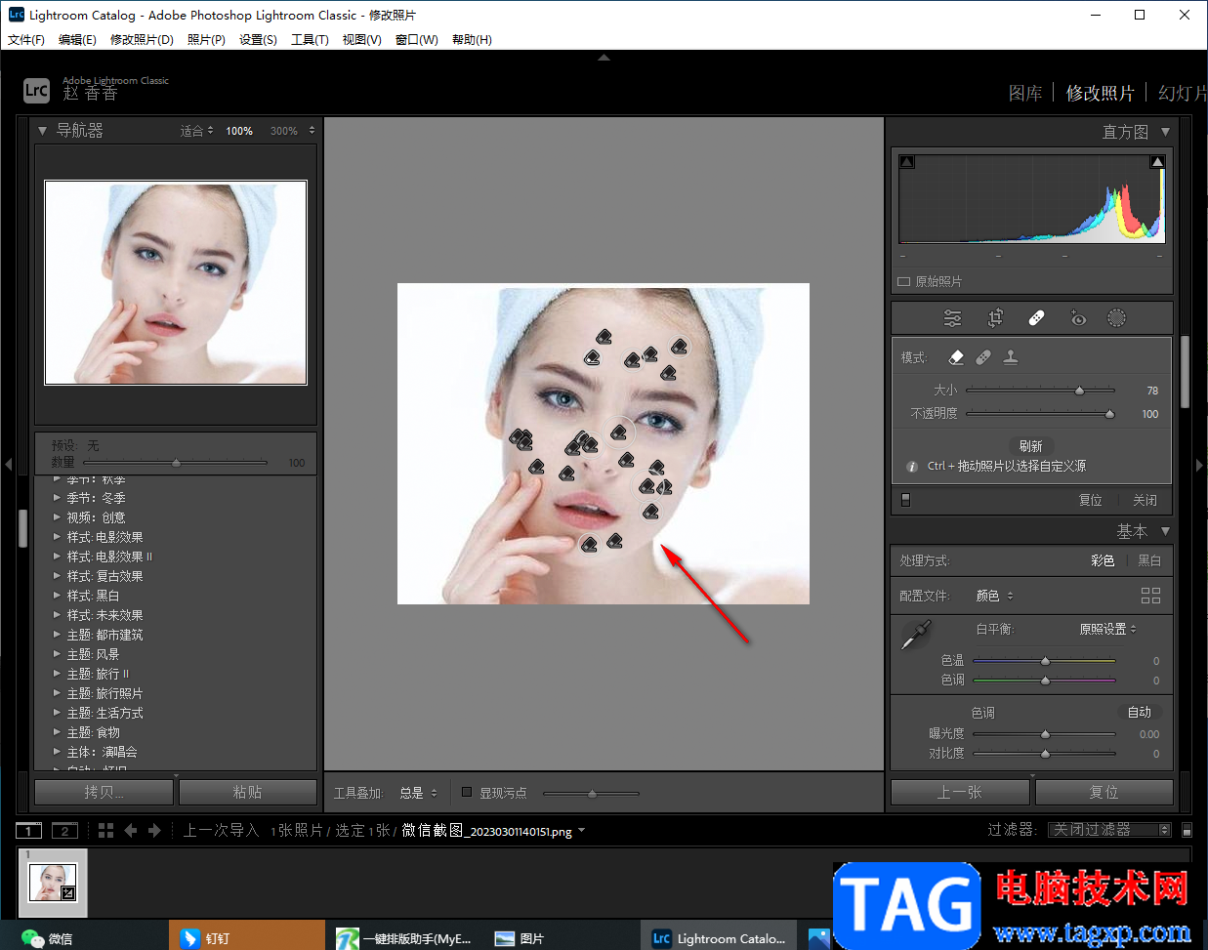Set navigator zoom to 100%
The width and height of the screenshot is (1208, 950).
pyautogui.click(x=239, y=131)
